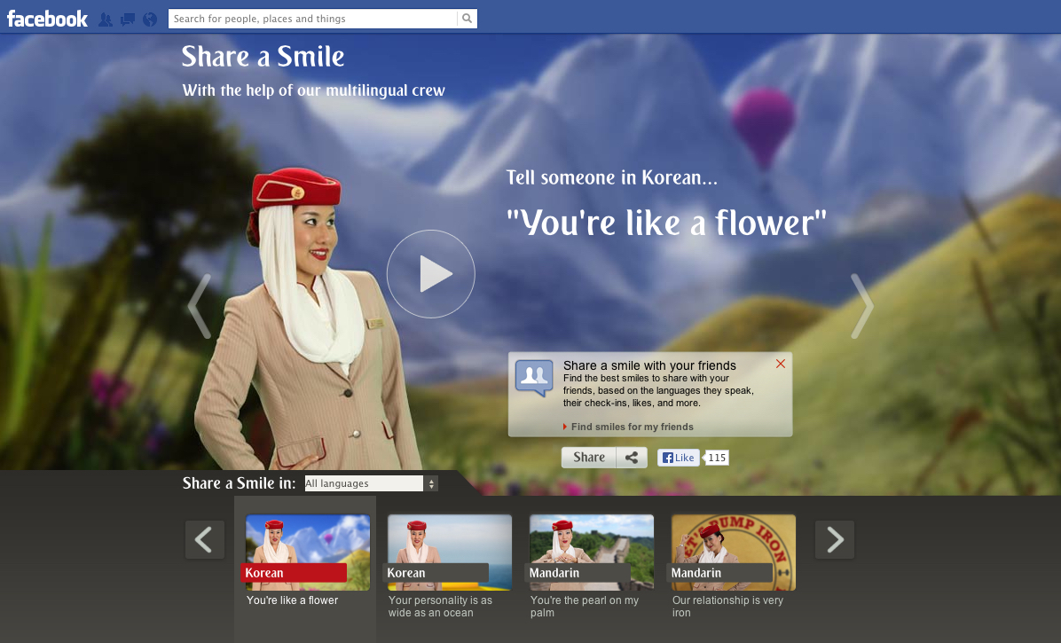Click the share network icon
Viewport: 1061px width, 643px height.
tap(632, 458)
